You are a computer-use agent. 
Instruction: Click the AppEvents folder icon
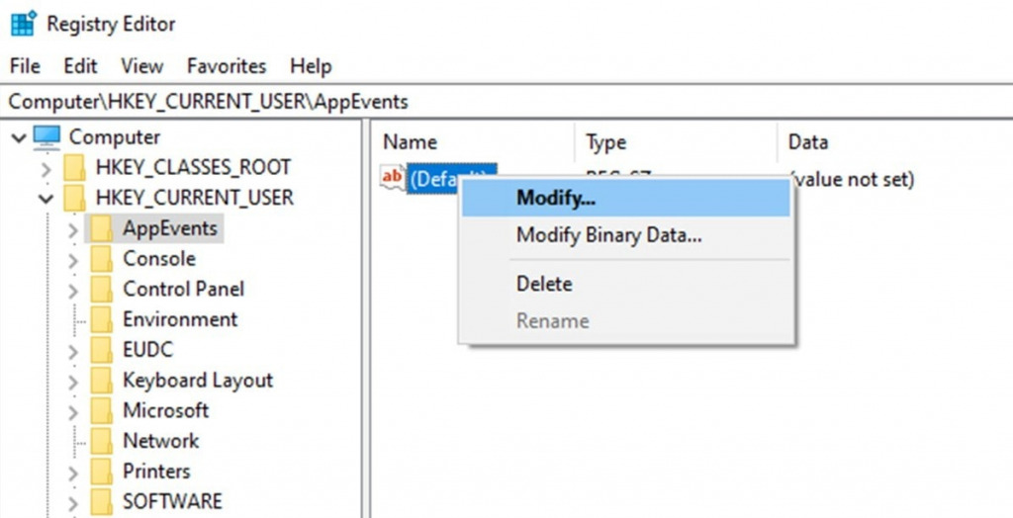coord(101,228)
